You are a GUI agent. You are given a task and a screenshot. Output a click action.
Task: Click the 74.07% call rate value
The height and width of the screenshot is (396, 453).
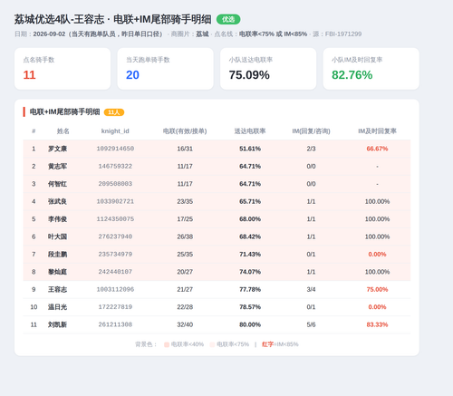click(250, 272)
